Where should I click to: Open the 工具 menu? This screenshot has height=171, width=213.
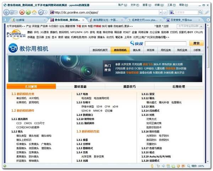171,5
